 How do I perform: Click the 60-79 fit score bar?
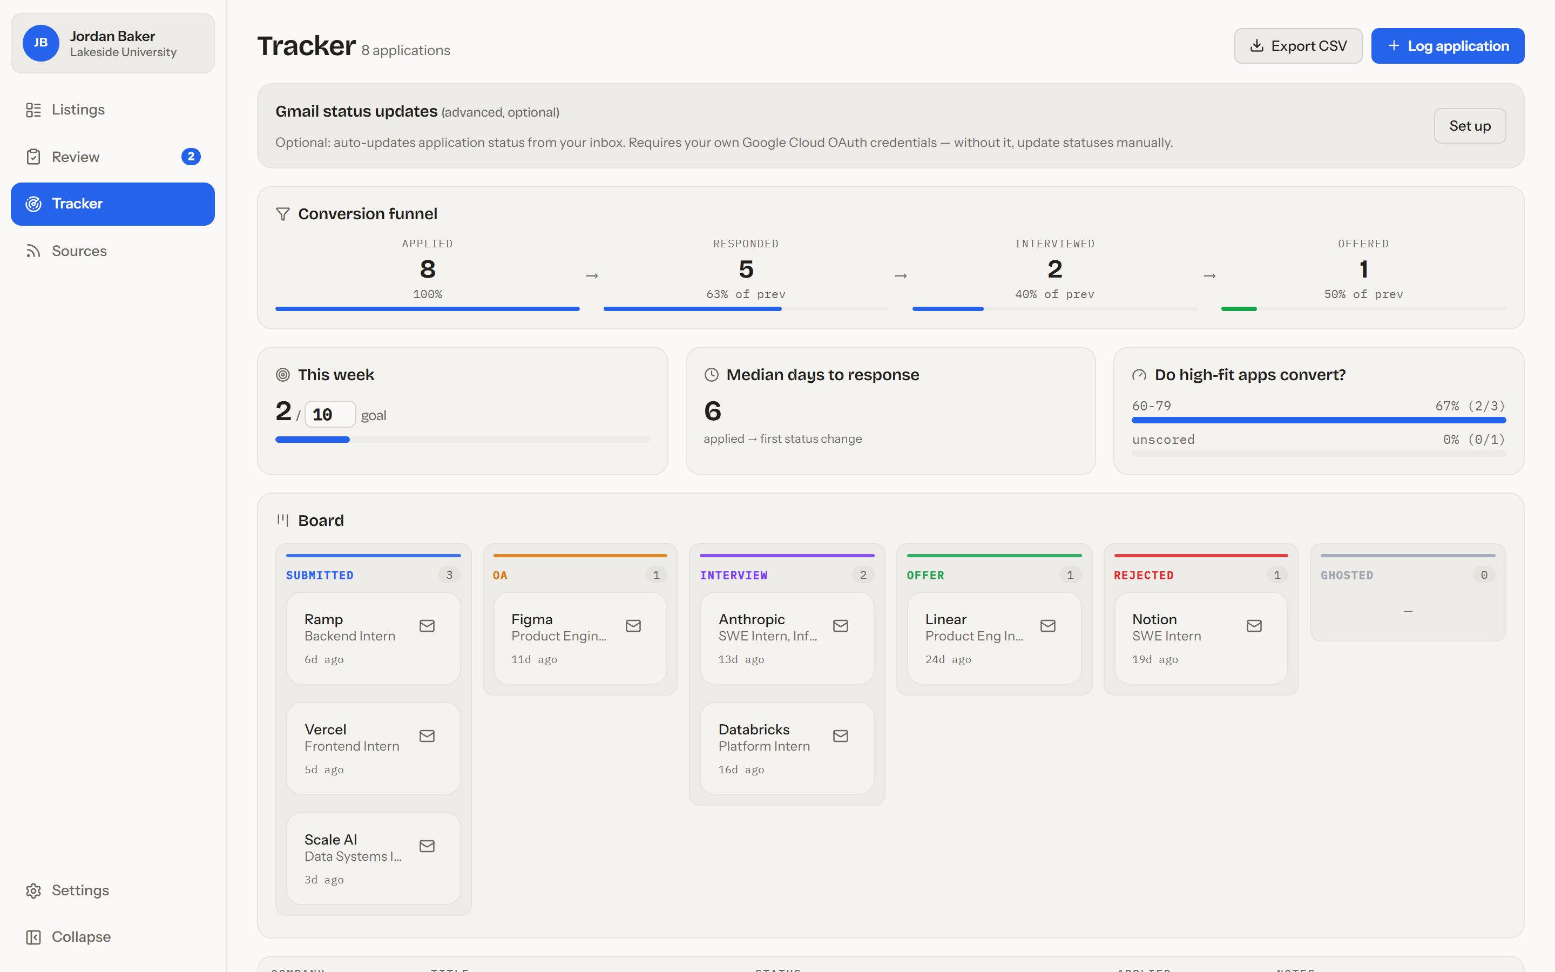click(x=1319, y=421)
